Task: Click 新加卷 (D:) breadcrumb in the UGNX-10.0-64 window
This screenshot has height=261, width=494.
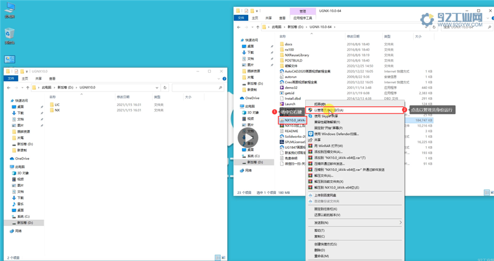Action: point(295,27)
